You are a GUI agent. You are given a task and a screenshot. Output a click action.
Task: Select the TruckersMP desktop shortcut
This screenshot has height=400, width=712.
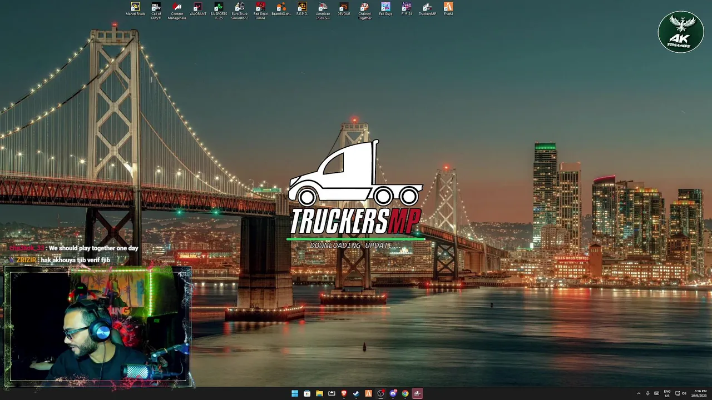427,9
